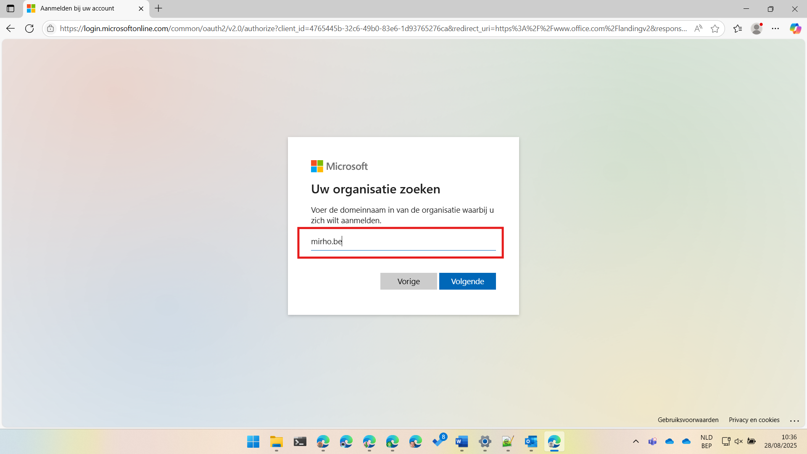Image resolution: width=807 pixels, height=454 pixels.
Task: Click the browser back arrow
Action: [11, 29]
